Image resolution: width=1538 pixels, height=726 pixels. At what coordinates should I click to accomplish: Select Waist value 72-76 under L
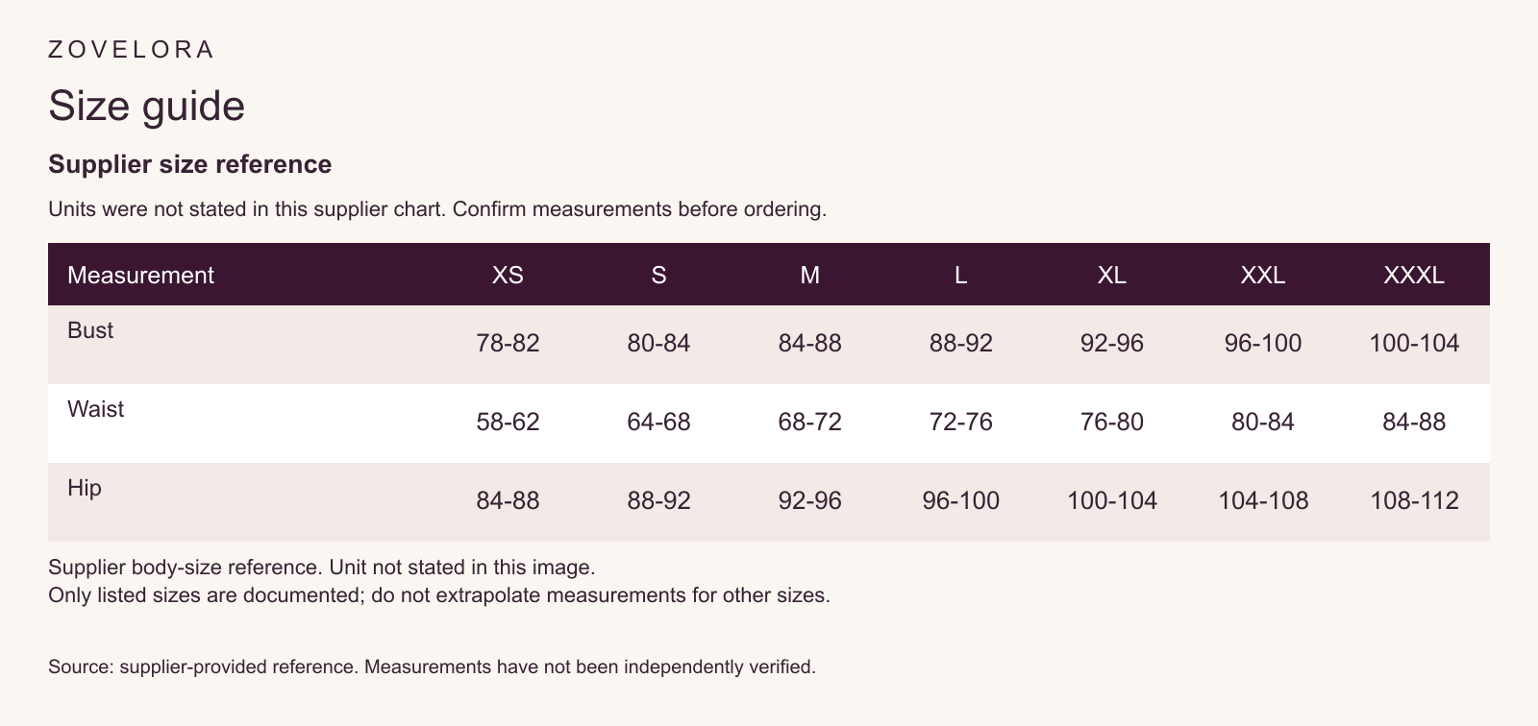(x=960, y=423)
